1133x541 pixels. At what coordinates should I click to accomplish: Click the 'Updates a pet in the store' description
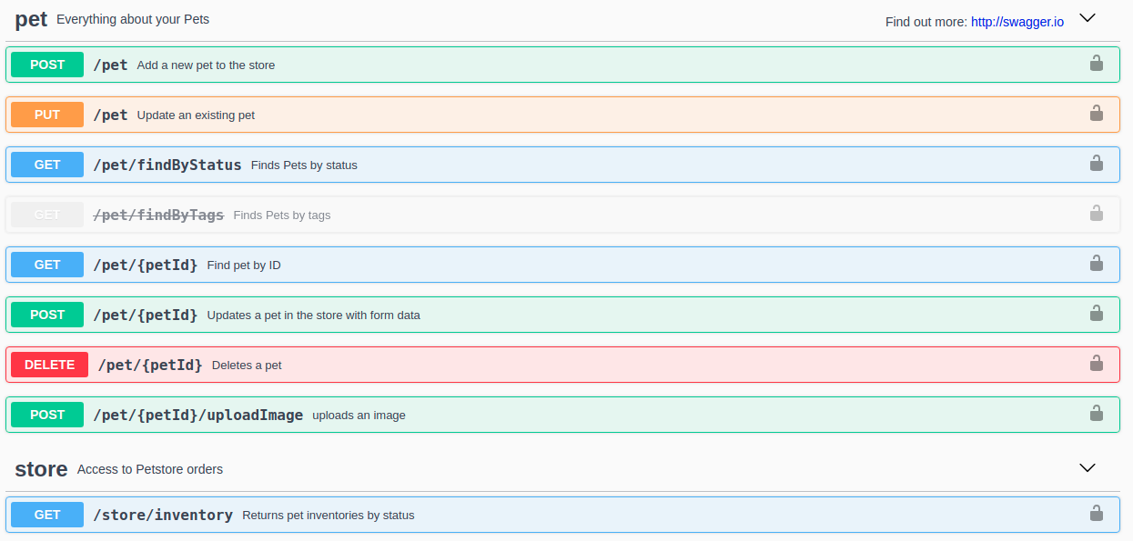(x=313, y=316)
